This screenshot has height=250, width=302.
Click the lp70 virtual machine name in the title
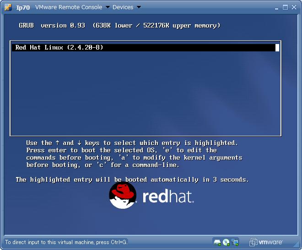23,7
